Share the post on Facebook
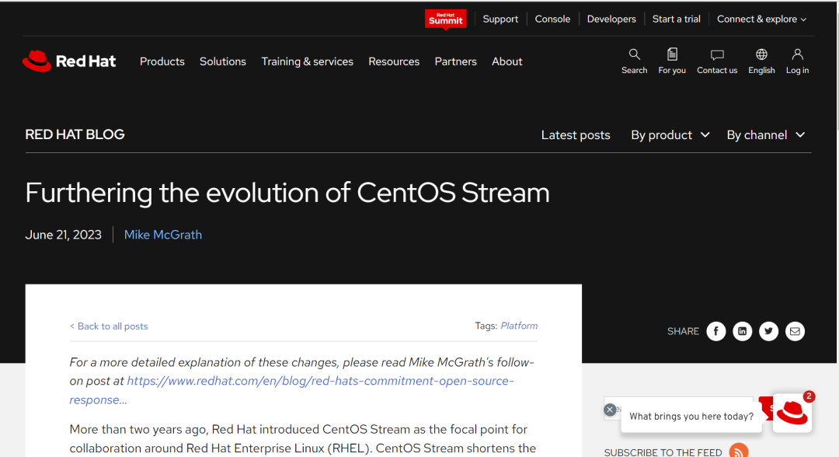The height and width of the screenshot is (457, 839). pyautogui.click(x=715, y=331)
